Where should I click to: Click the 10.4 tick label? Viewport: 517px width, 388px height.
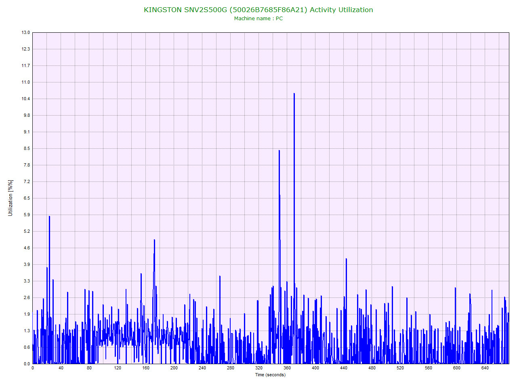coord(26,98)
